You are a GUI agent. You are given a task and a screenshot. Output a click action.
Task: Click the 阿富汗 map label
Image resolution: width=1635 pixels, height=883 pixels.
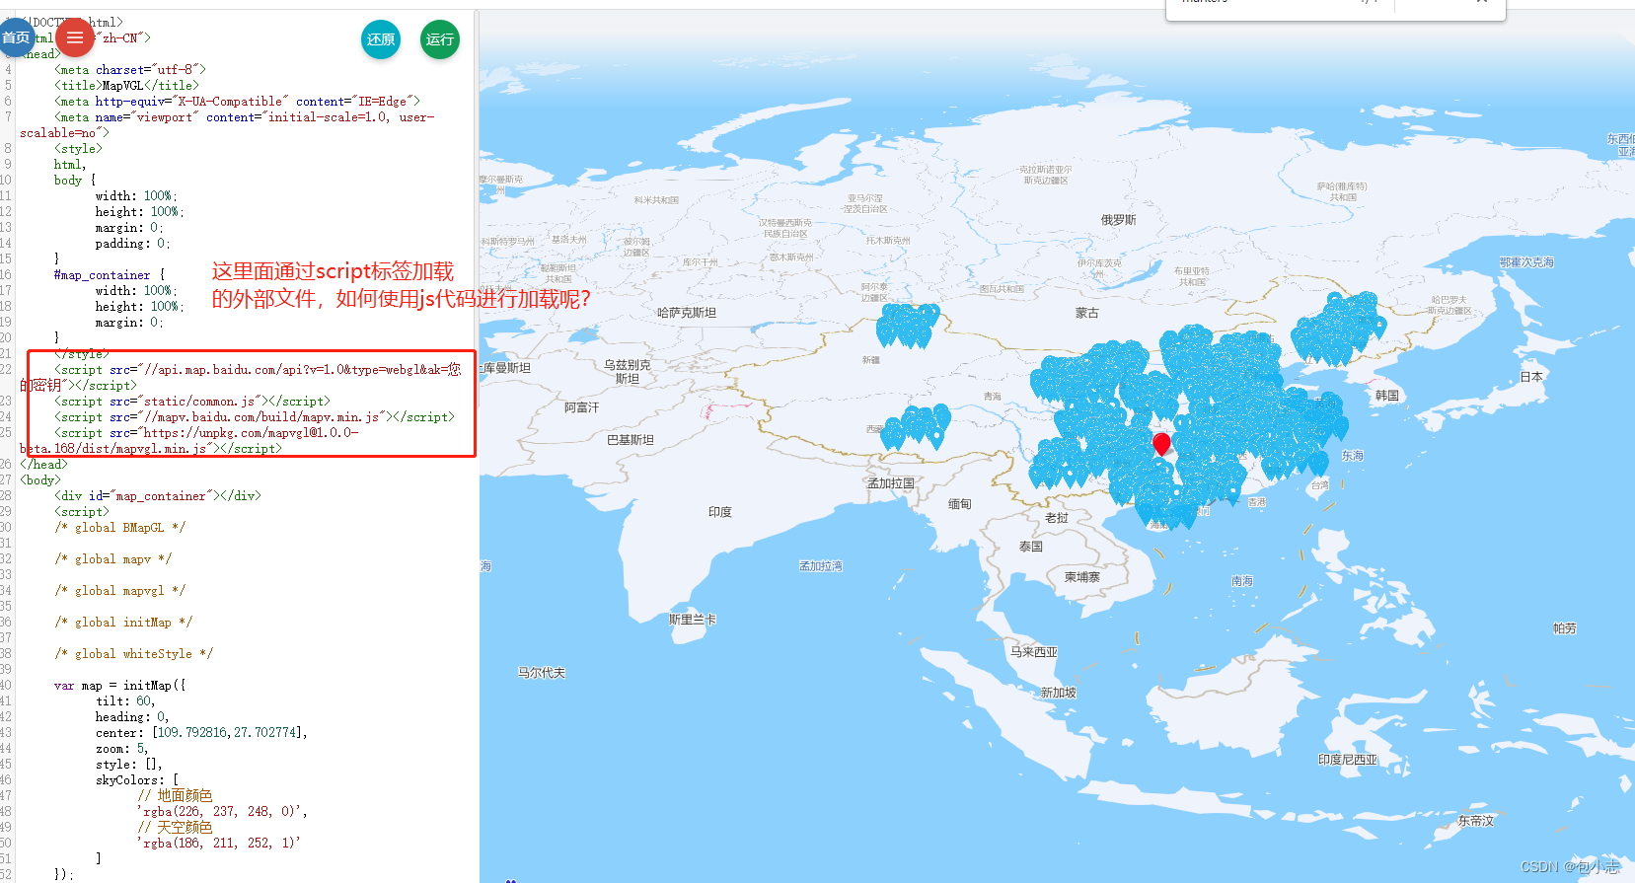582,407
